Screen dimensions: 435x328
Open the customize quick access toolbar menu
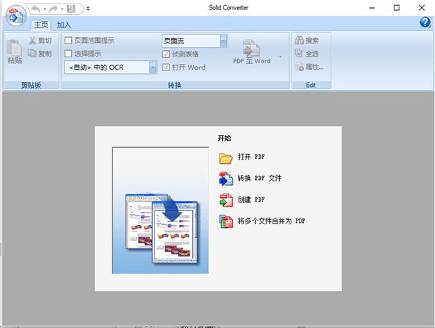point(88,9)
